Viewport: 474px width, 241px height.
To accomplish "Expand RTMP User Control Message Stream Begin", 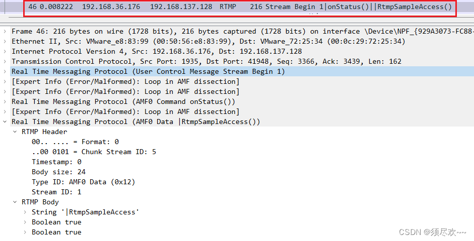I will [5, 72].
